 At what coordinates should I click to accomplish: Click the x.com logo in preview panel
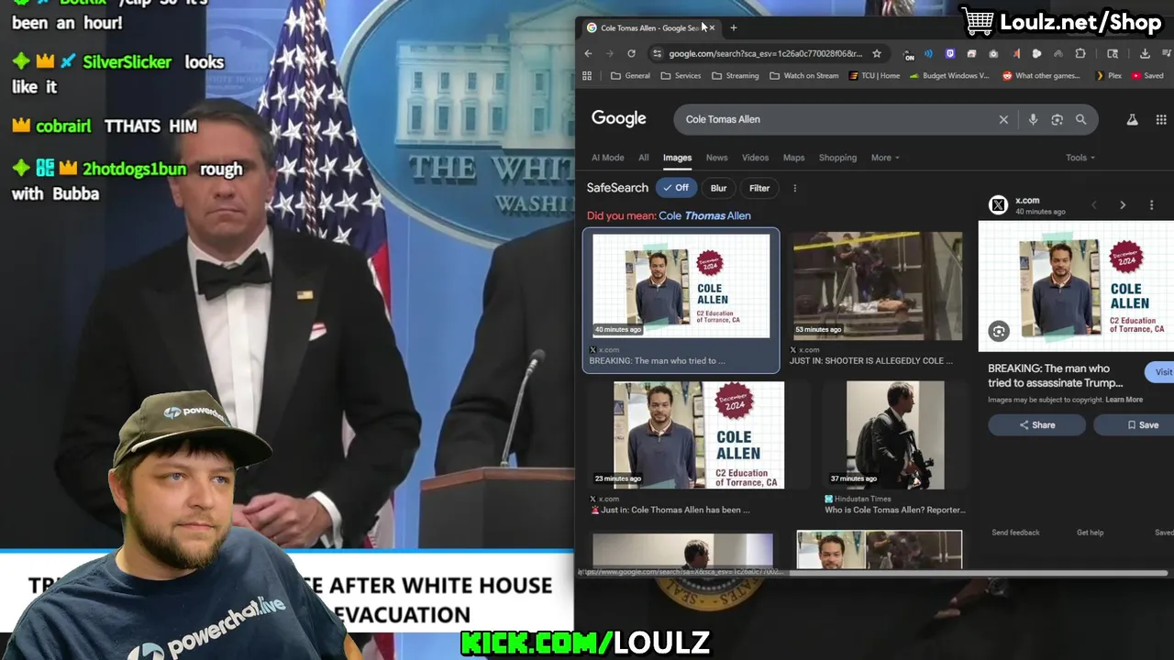(x=998, y=205)
